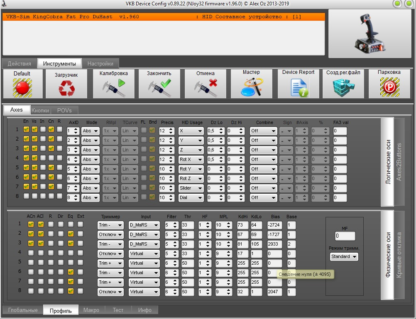Open Input Virtual dropdown for physical axis 5
Viewport: 416px width, 319px height.
pos(144,263)
